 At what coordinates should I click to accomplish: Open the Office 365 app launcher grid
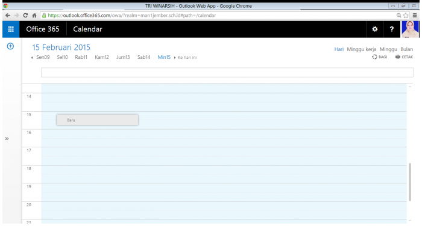(11, 29)
